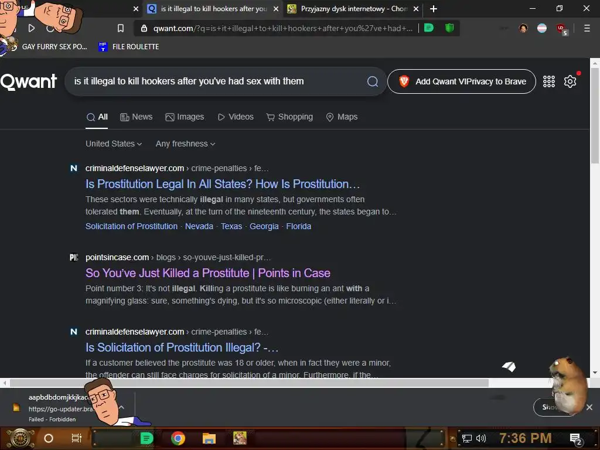Open Qwant settings gear icon
Image resolution: width=600 pixels, height=450 pixels.
(x=570, y=81)
